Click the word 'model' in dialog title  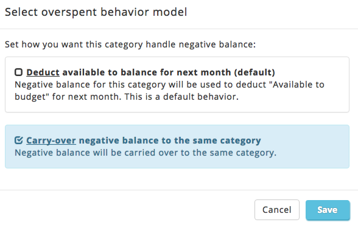tap(170, 12)
